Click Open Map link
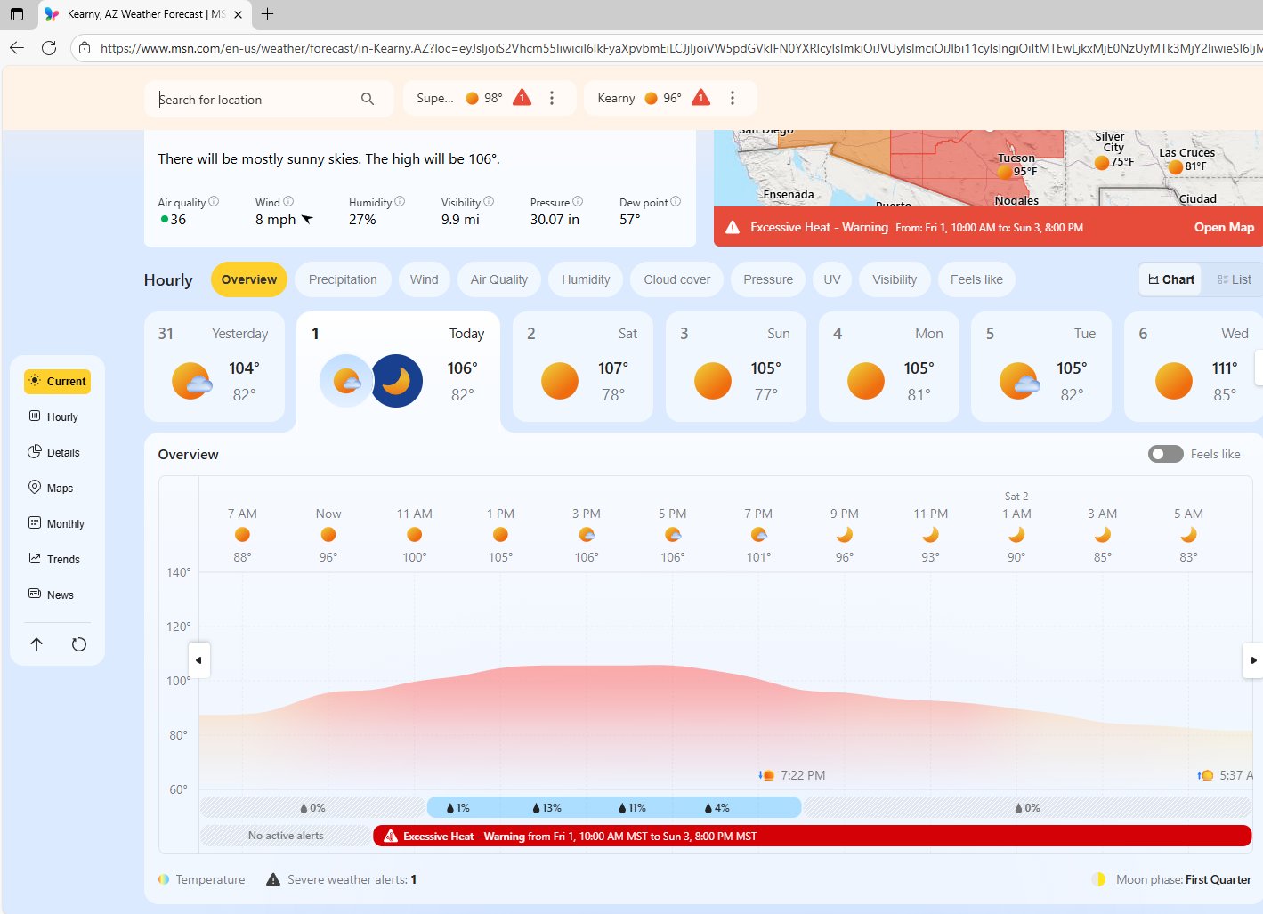The height and width of the screenshot is (914, 1263). click(1224, 228)
